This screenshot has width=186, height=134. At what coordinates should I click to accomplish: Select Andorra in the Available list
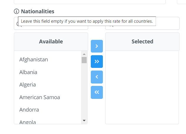point(29,110)
